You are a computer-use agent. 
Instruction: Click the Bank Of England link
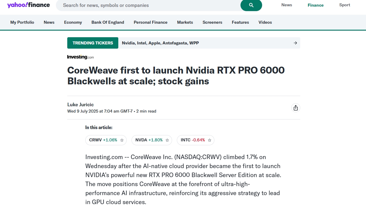pos(108,22)
